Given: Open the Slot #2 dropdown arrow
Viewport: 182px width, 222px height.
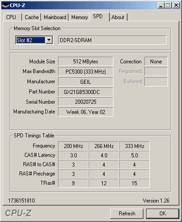Looking at the screenshot, I should pos(49,40).
